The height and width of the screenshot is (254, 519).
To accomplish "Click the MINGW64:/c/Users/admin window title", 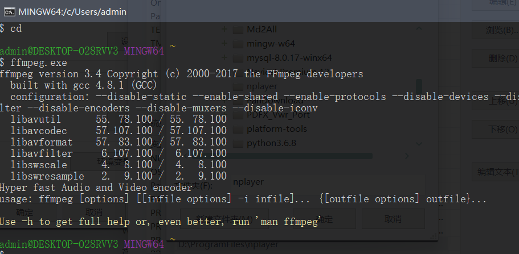I will click(72, 12).
